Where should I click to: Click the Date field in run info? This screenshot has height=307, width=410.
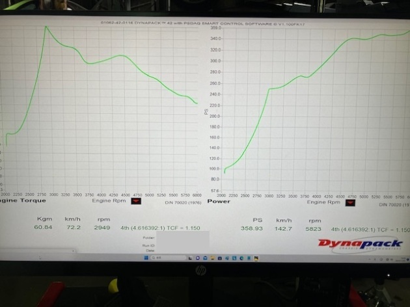coord(182,250)
